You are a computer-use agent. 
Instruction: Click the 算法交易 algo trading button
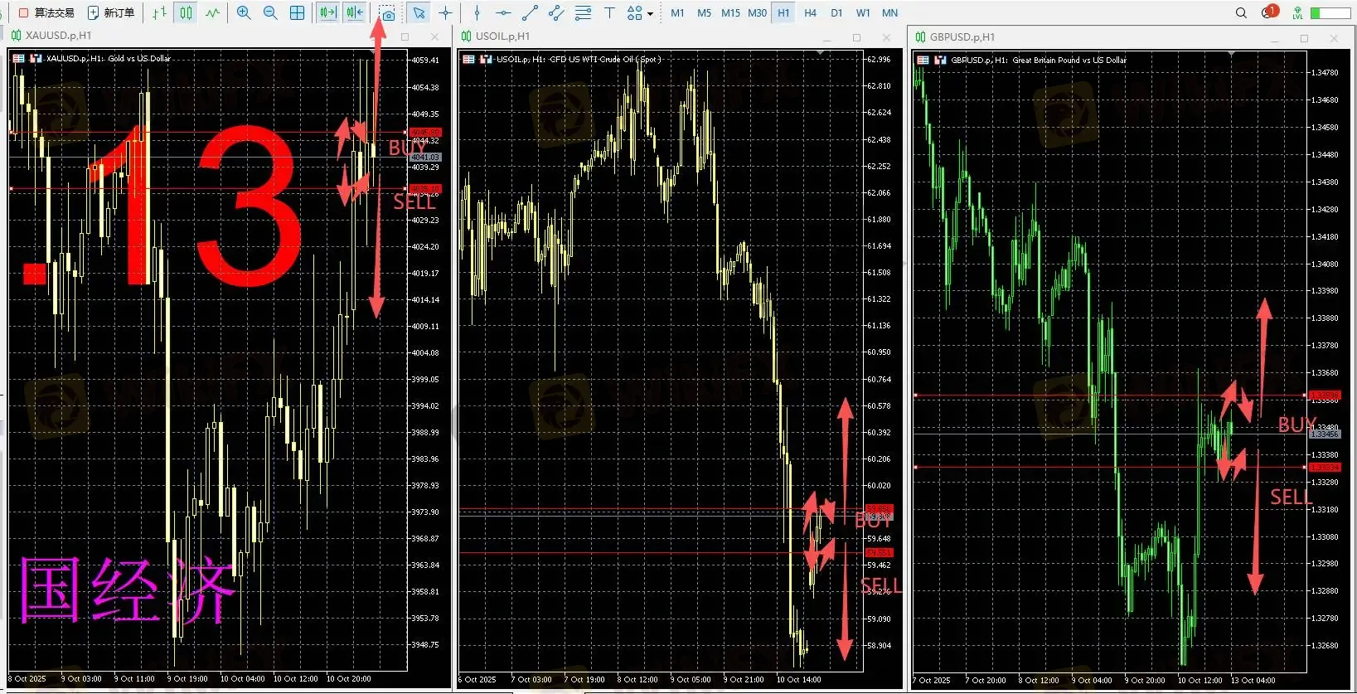click(x=46, y=12)
